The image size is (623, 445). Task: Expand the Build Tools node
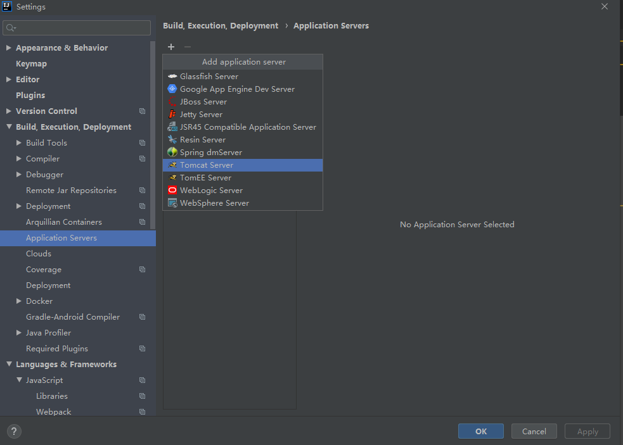click(19, 143)
